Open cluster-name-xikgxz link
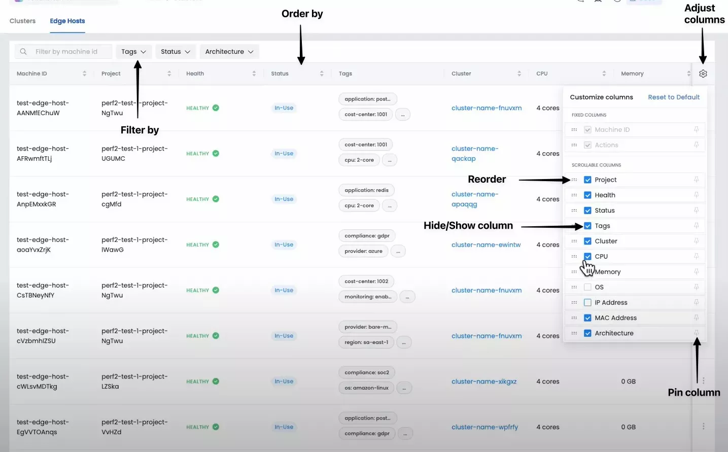The height and width of the screenshot is (452, 728). click(484, 381)
